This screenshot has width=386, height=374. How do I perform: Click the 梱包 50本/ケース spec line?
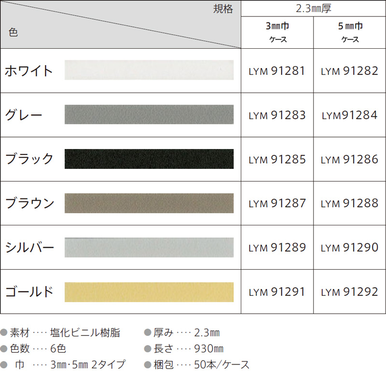[197, 365]
